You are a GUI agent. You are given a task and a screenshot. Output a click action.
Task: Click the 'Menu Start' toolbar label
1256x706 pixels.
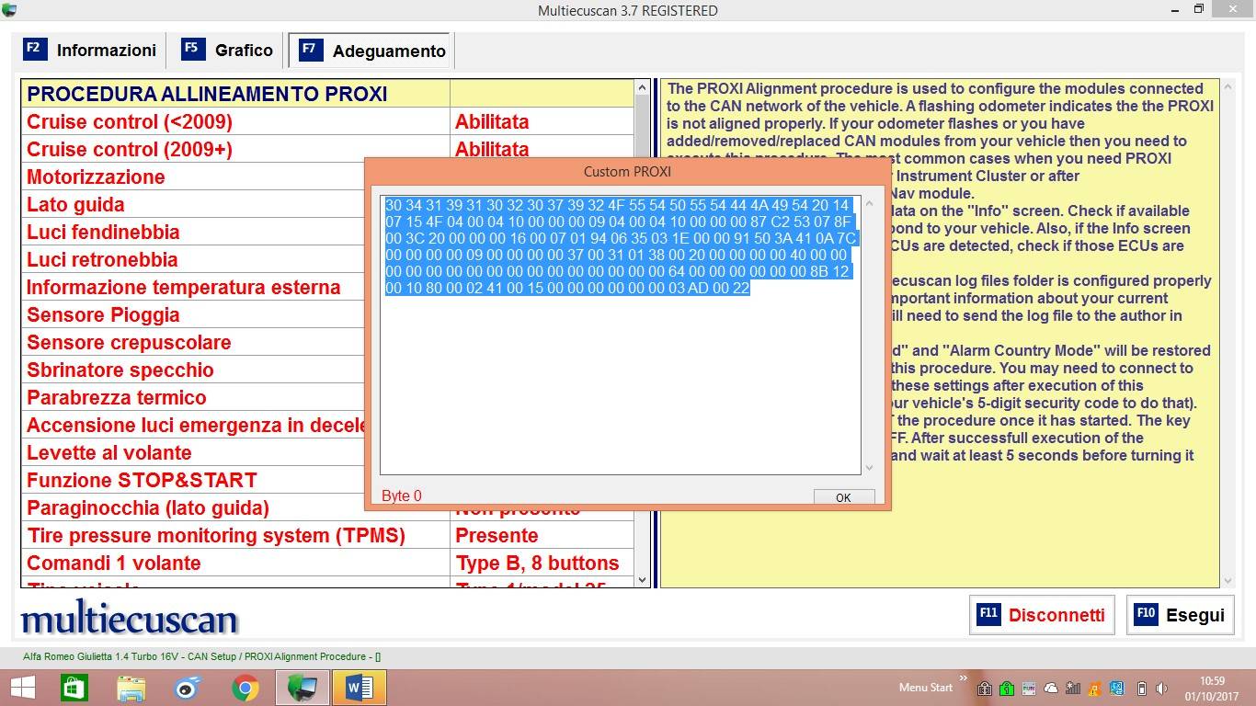click(926, 688)
